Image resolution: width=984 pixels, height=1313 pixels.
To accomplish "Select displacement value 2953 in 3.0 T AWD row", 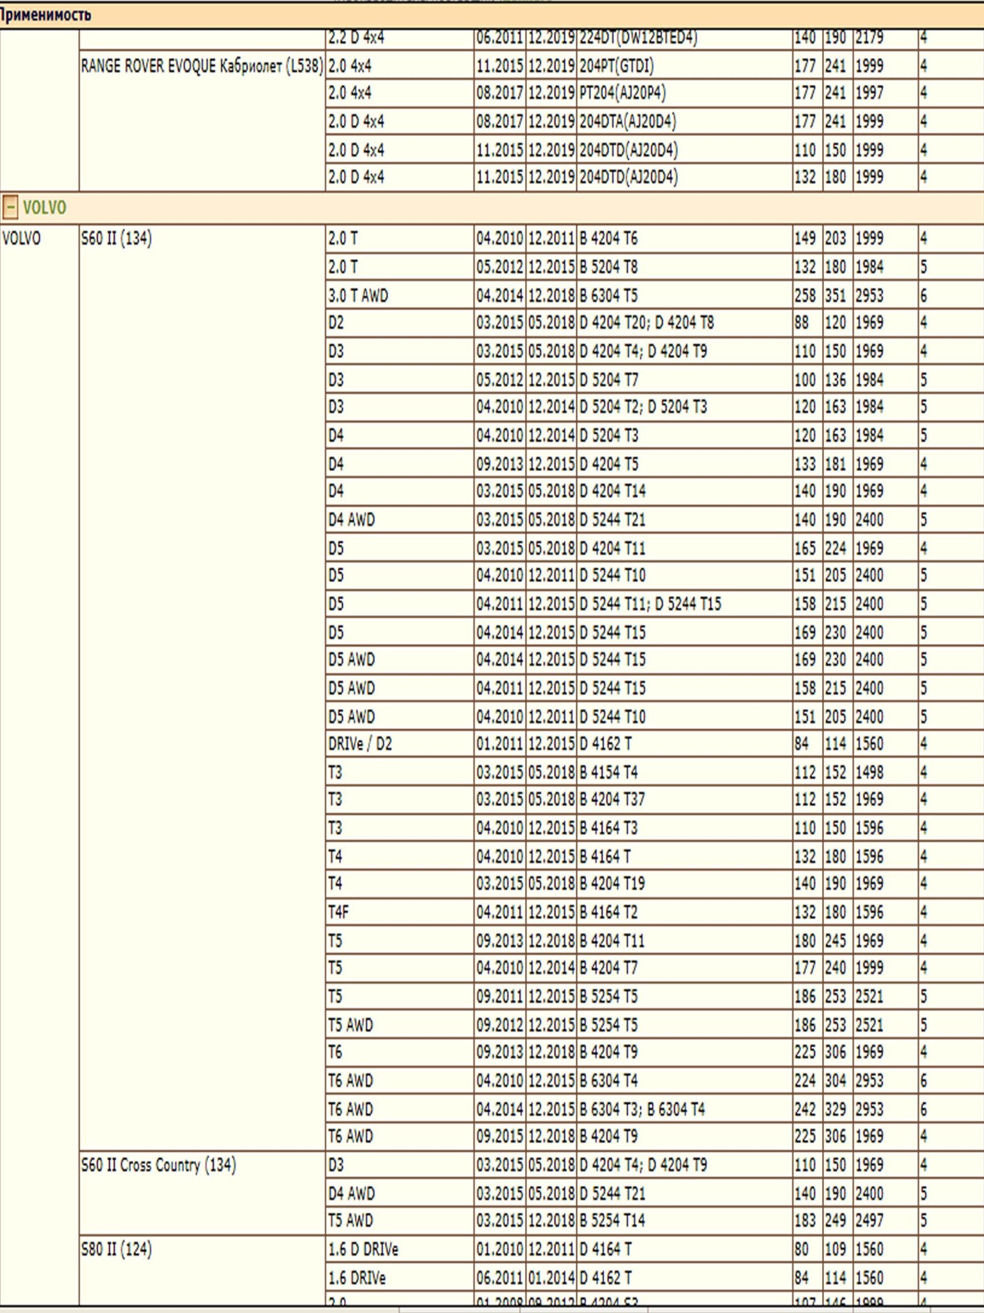I will tap(870, 295).
